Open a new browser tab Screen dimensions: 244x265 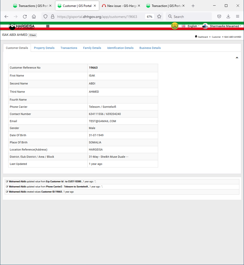tap(193, 6)
